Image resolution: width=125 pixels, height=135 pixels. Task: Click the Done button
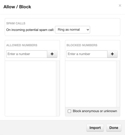click(114, 128)
